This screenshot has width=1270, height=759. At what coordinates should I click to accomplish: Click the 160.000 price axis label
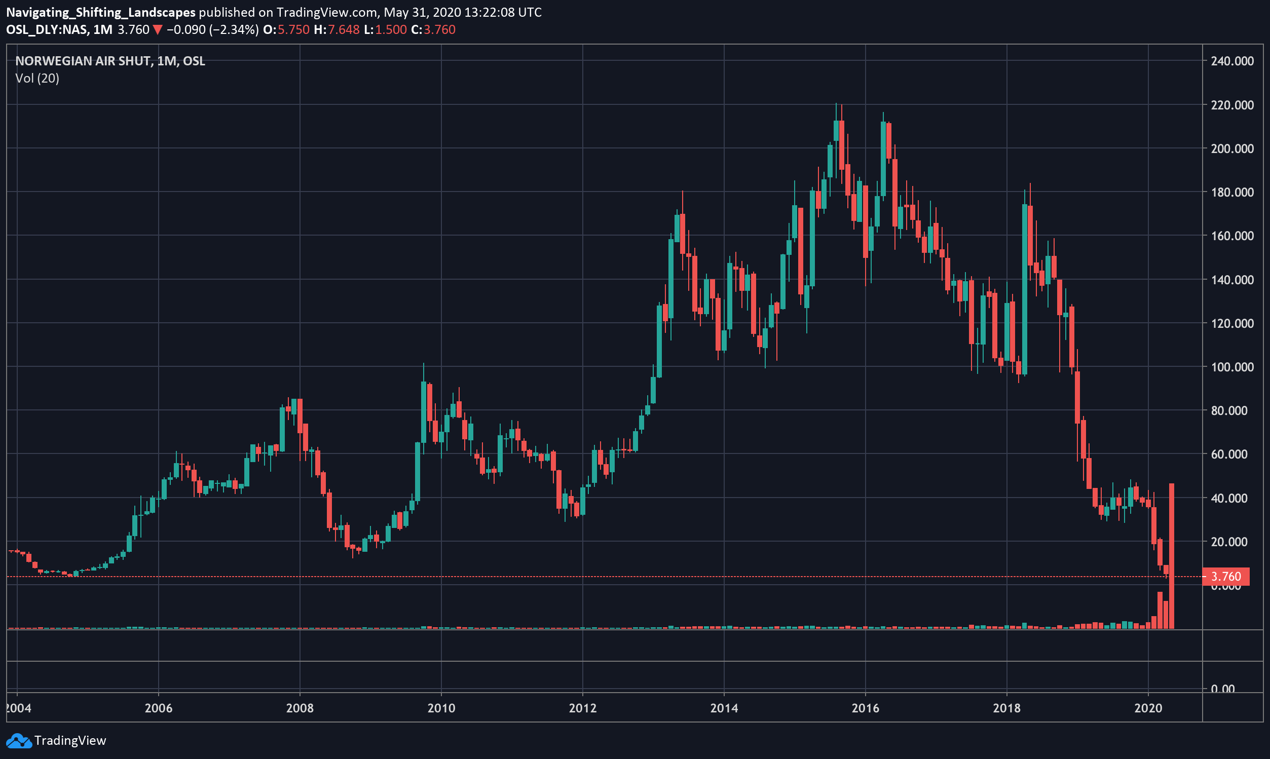1232,236
